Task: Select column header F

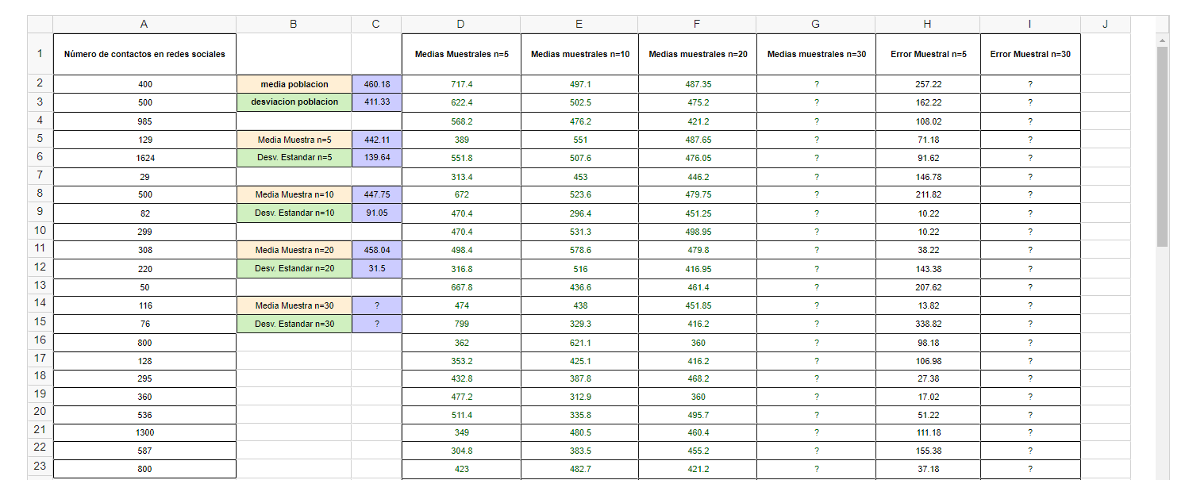Action: pos(697,25)
